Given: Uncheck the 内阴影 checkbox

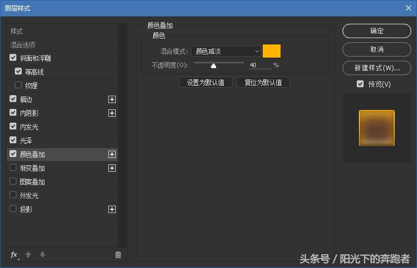Looking at the screenshot, I should (13, 113).
